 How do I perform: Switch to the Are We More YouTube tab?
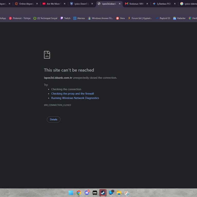point(52,4)
